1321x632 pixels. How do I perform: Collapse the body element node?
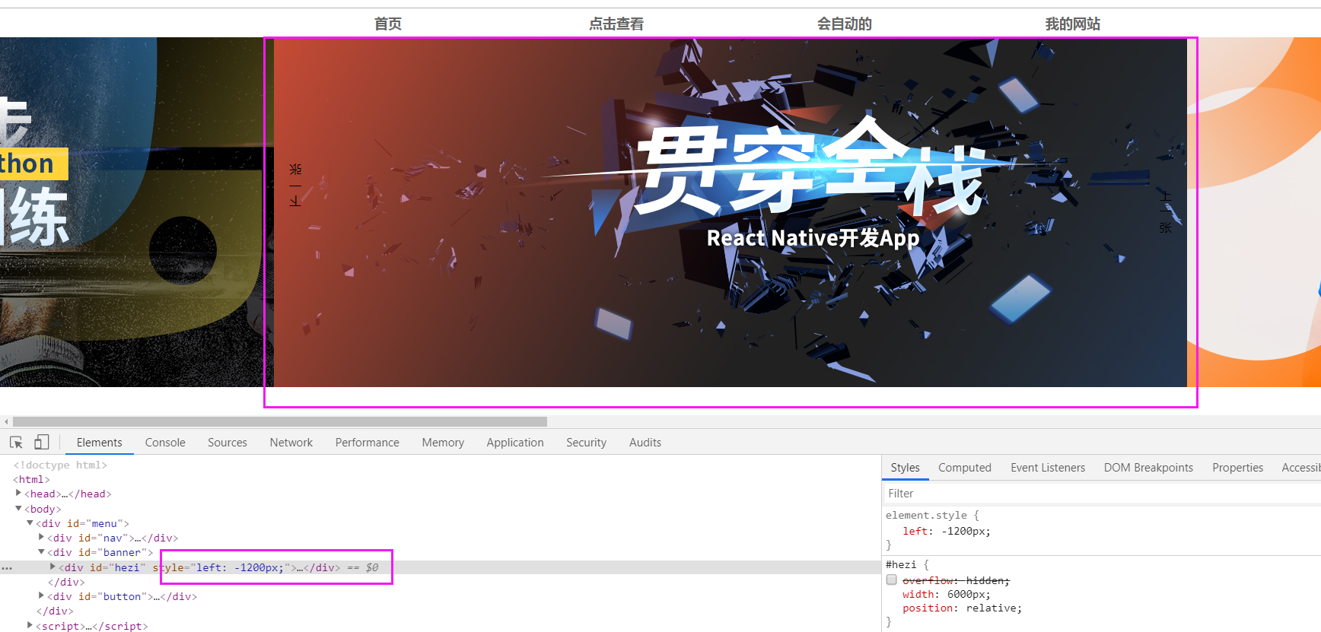18,508
